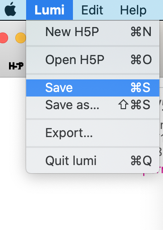
Task: Open the Help menu
Action: coord(133,10)
